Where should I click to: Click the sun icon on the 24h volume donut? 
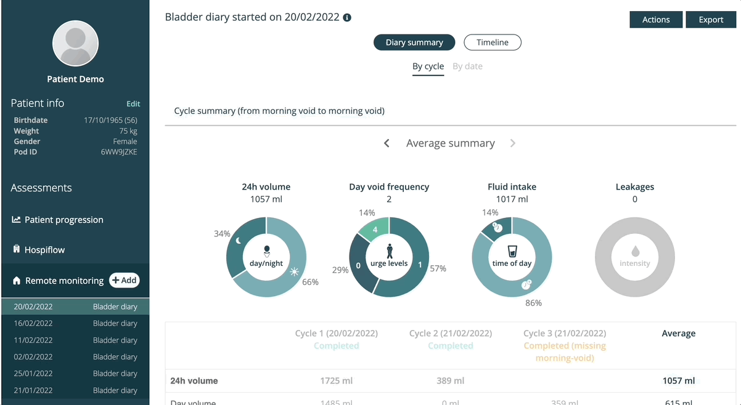click(295, 271)
